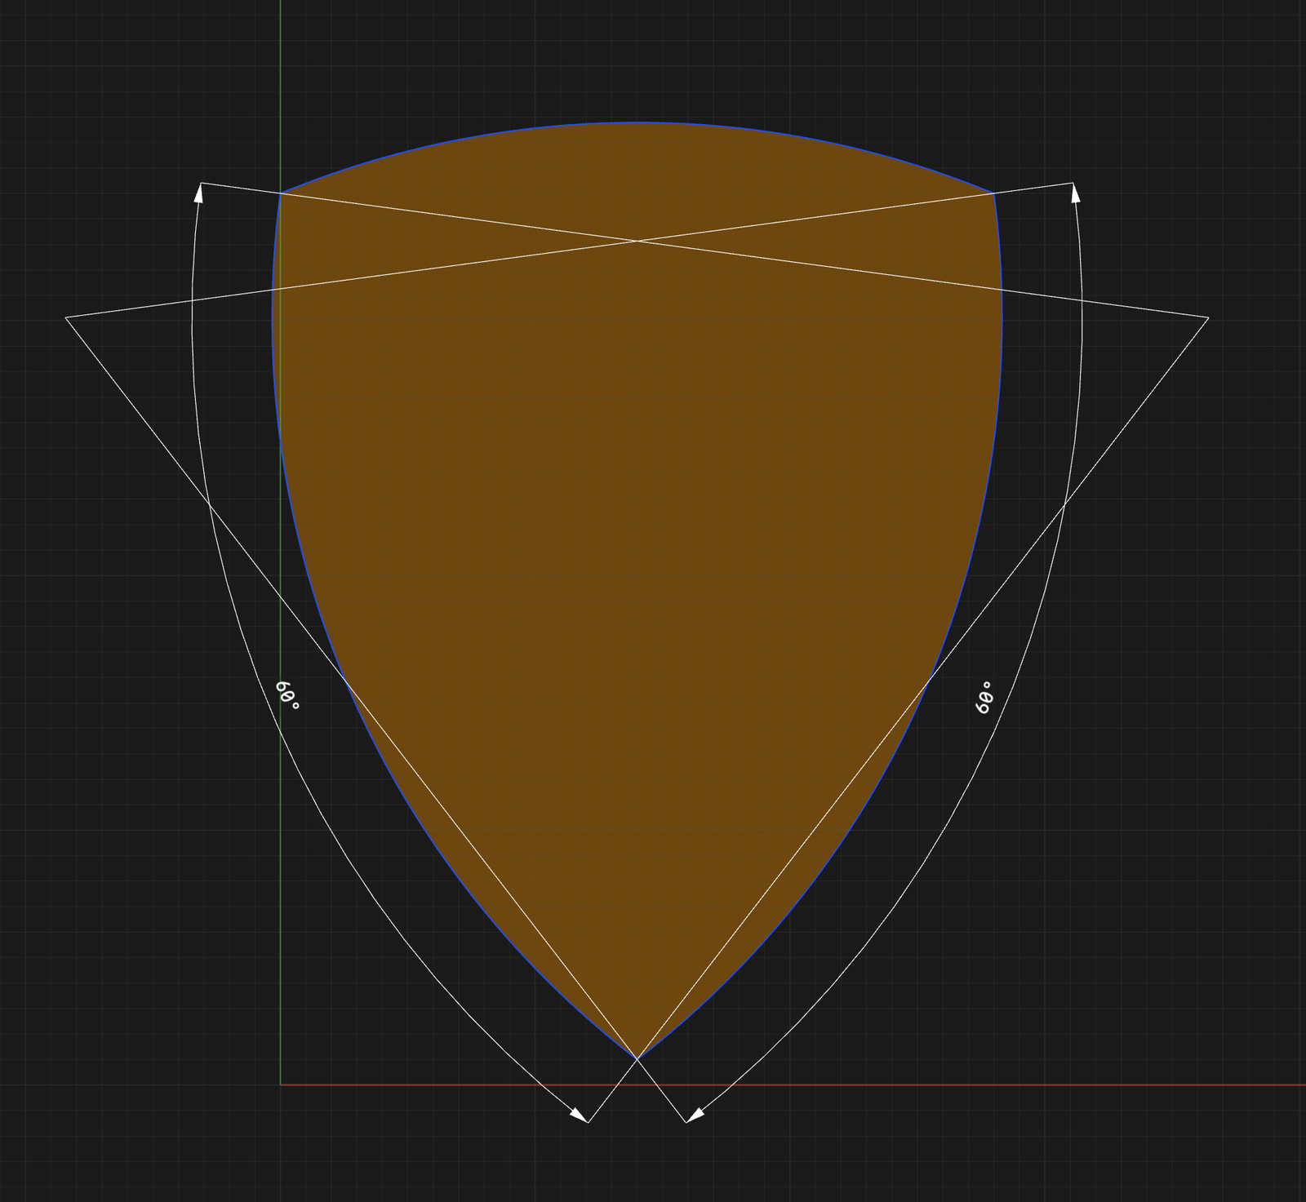Click the shield's top-left corner vertex
1306x1202 pixels.
(x=281, y=193)
